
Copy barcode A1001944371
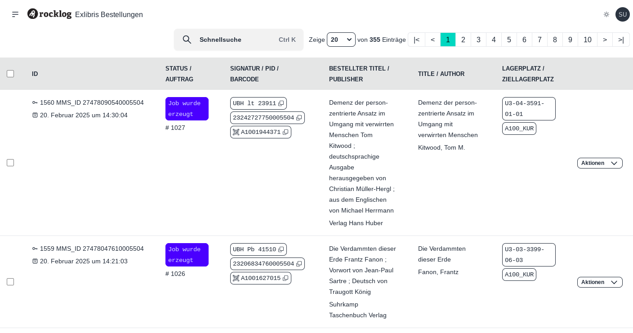click(x=285, y=132)
